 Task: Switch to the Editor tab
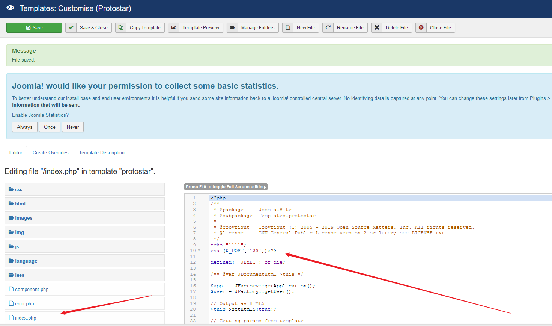pos(16,152)
